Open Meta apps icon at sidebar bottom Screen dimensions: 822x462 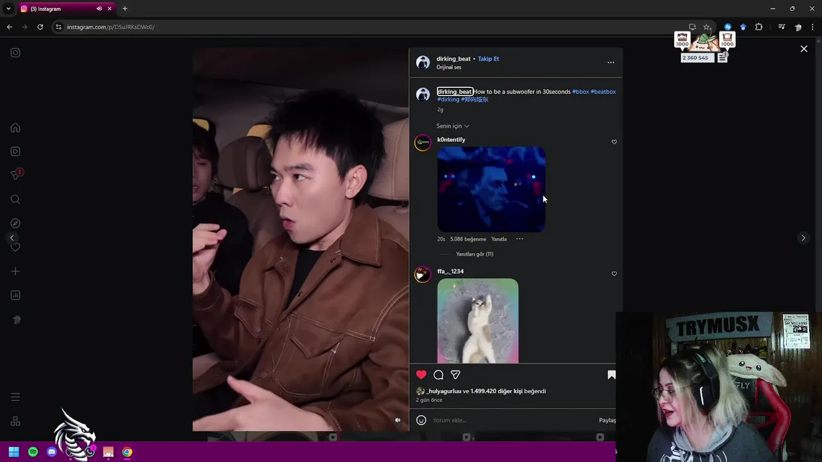15,422
